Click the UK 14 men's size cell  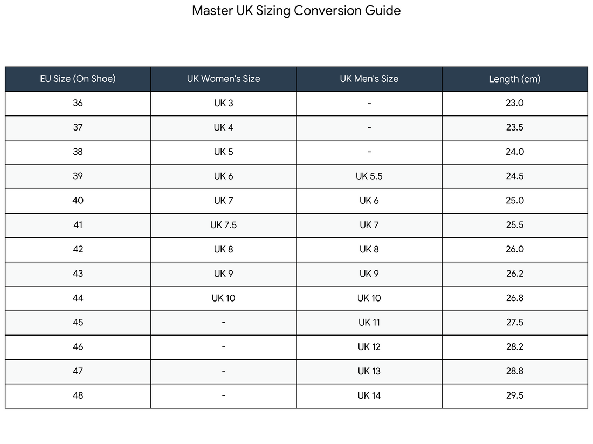point(369,396)
